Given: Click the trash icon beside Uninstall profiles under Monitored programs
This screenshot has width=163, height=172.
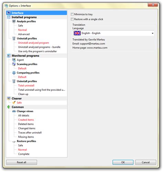Looking at the screenshot, I should coord(14,81).
